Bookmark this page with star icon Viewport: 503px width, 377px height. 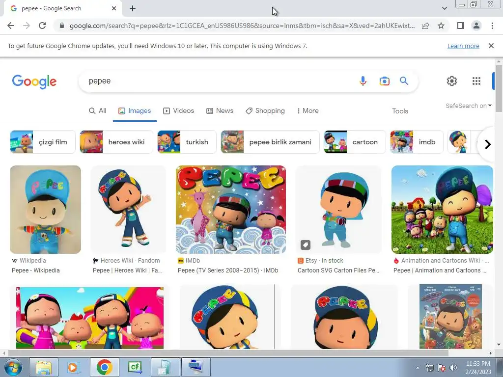(x=441, y=26)
